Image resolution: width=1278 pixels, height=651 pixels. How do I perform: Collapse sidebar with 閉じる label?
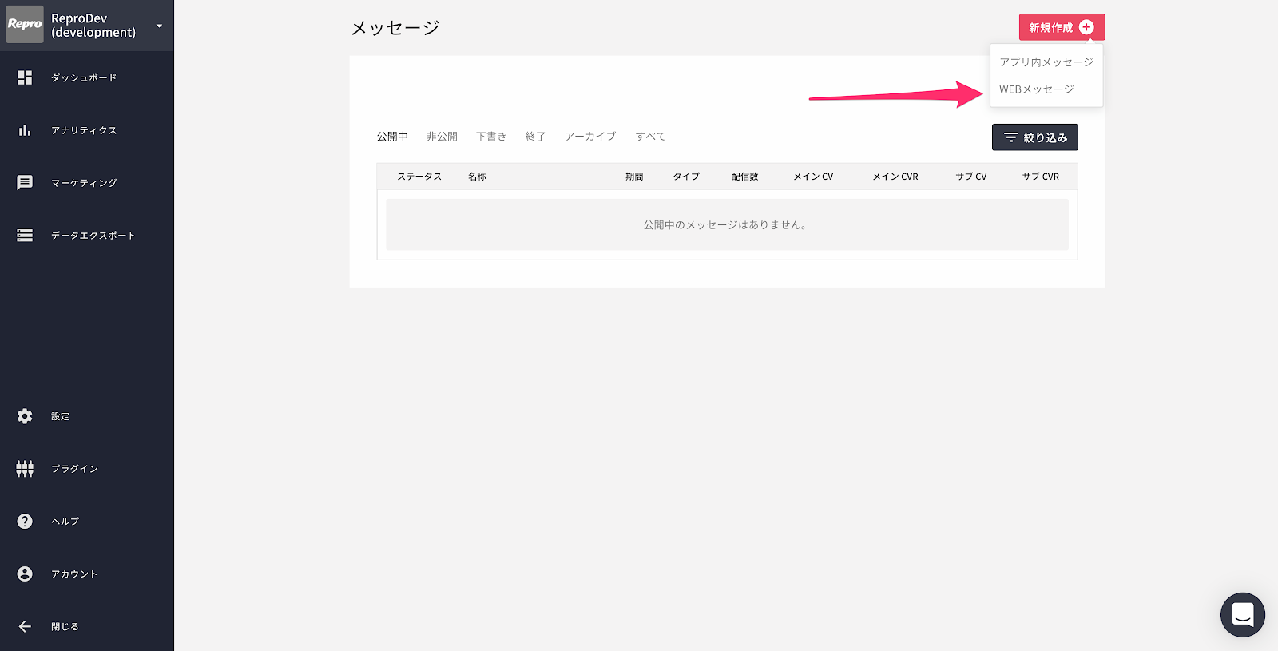click(65, 627)
